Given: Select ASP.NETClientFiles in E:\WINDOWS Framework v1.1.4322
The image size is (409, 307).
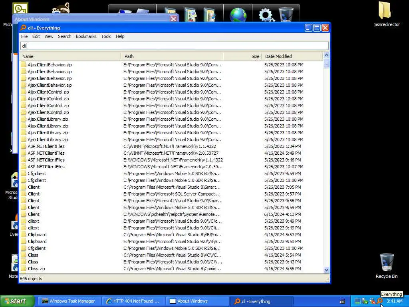Looking at the screenshot, I should (x=171, y=160).
